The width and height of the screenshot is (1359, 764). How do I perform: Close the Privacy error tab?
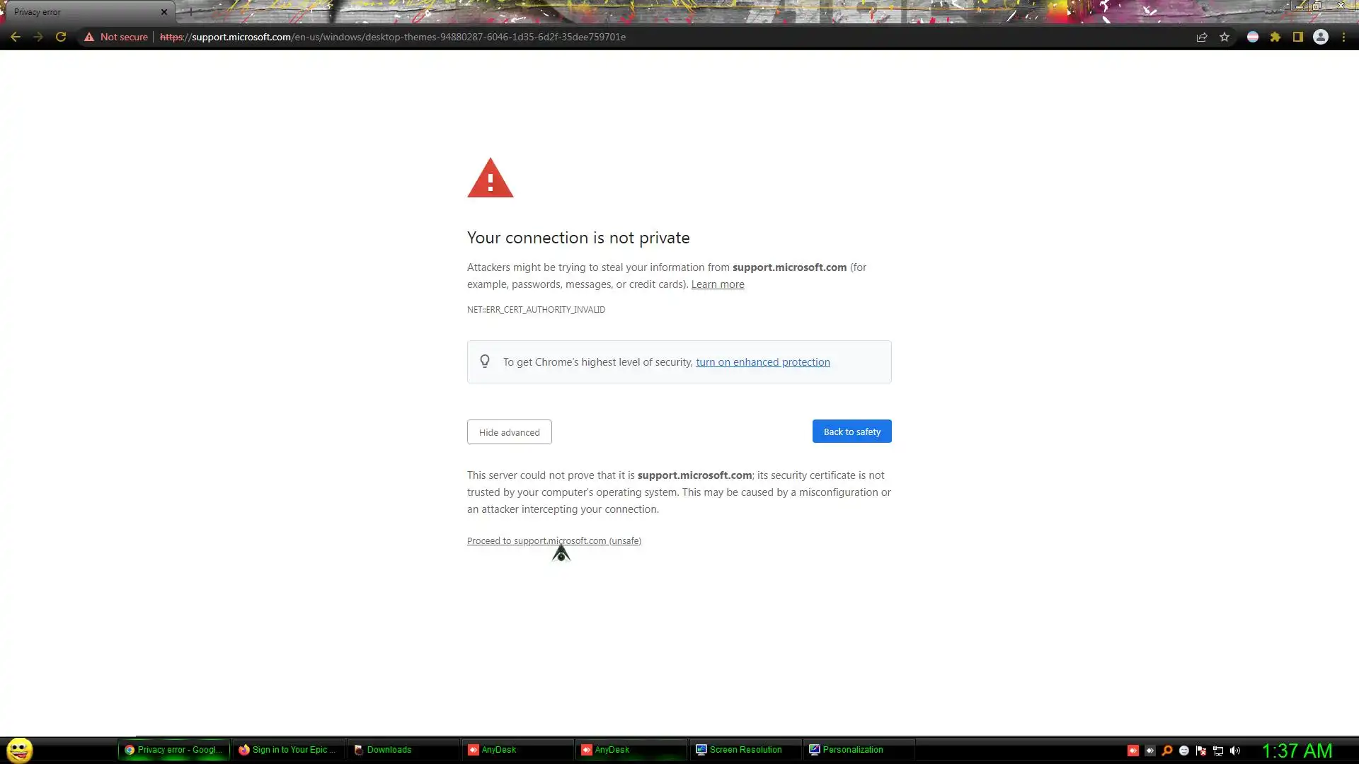click(x=164, y=12)
